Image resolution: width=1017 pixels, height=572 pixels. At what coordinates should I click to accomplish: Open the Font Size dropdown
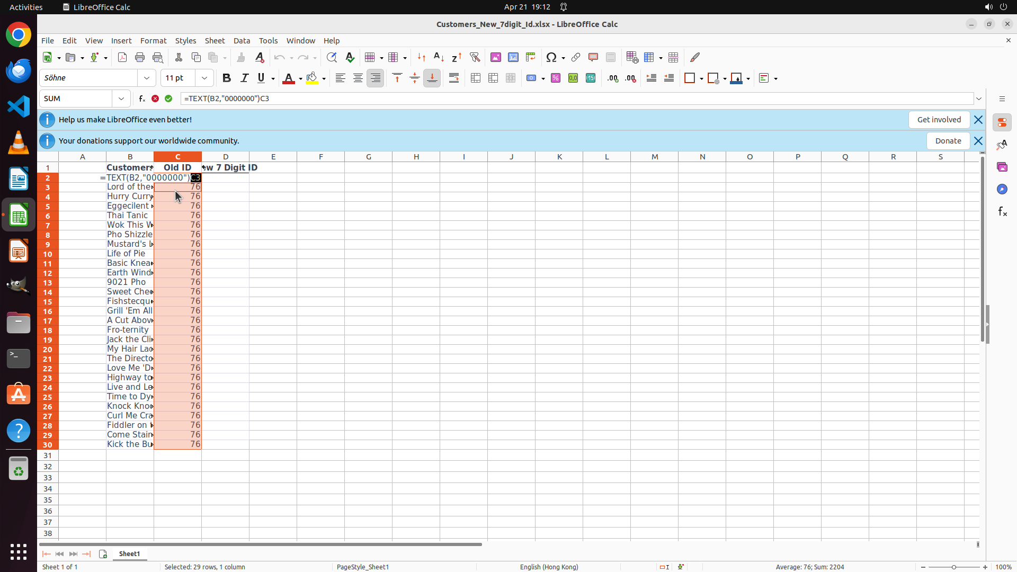[x=204, y=78]
